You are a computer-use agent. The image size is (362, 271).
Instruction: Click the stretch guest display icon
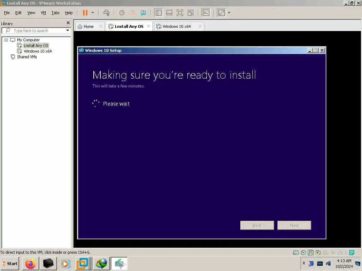pyautogui.click(x=221, y=13)
